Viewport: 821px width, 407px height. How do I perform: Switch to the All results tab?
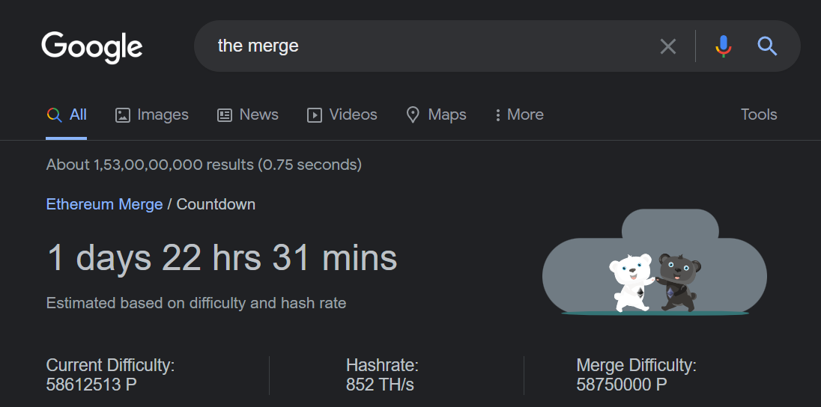point(67,115)
